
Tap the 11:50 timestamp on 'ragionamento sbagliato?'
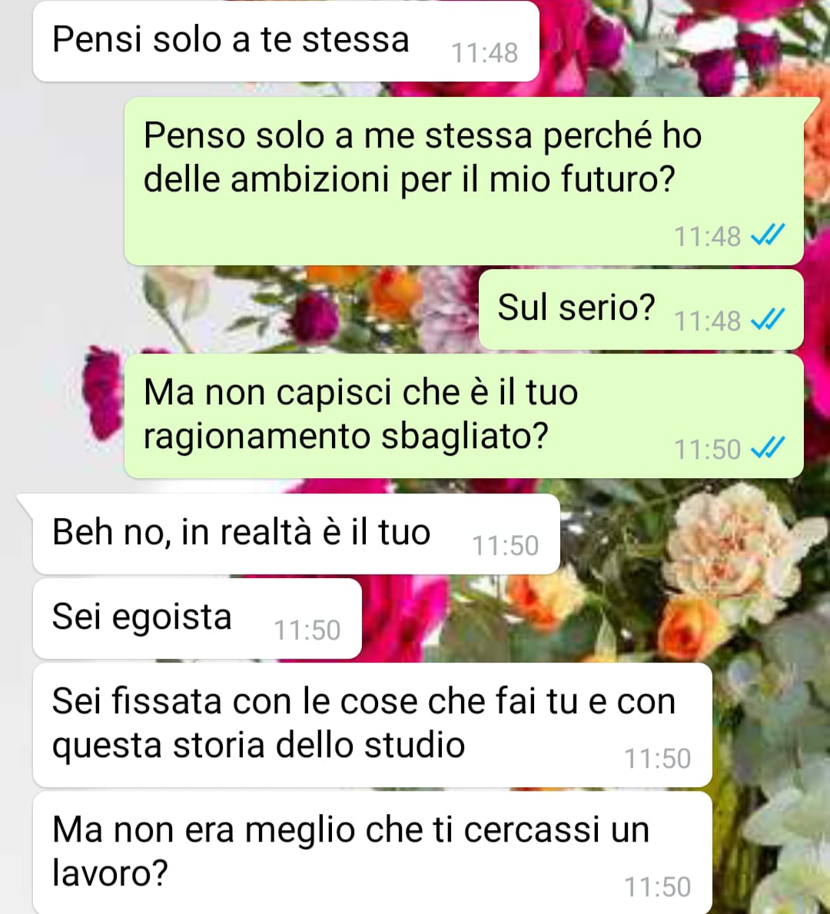point(707,449)
